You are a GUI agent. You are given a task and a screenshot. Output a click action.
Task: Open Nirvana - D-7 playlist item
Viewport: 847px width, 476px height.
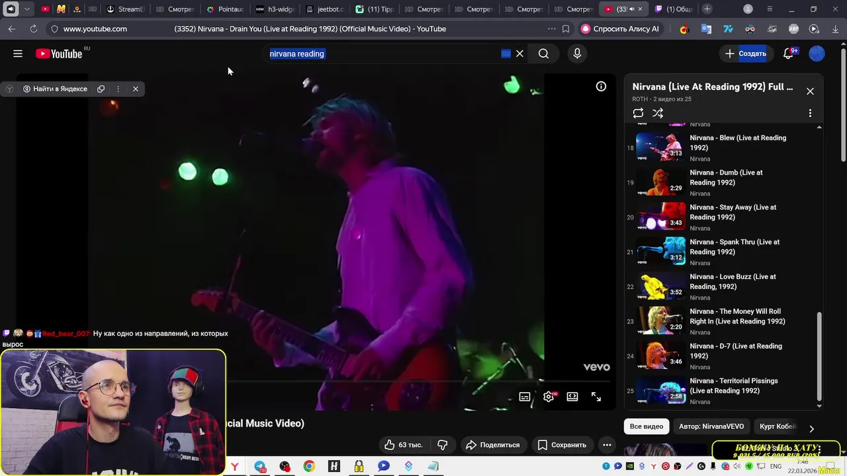[722, 355]
